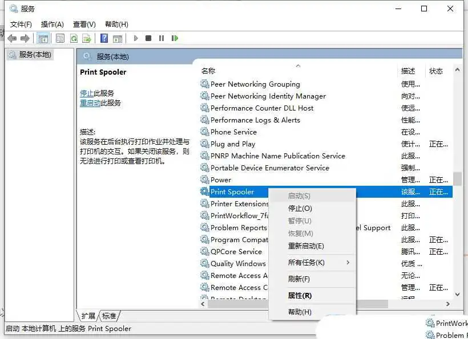
Task: Click the Forward arrow in the toolbar
Action: 25,38
